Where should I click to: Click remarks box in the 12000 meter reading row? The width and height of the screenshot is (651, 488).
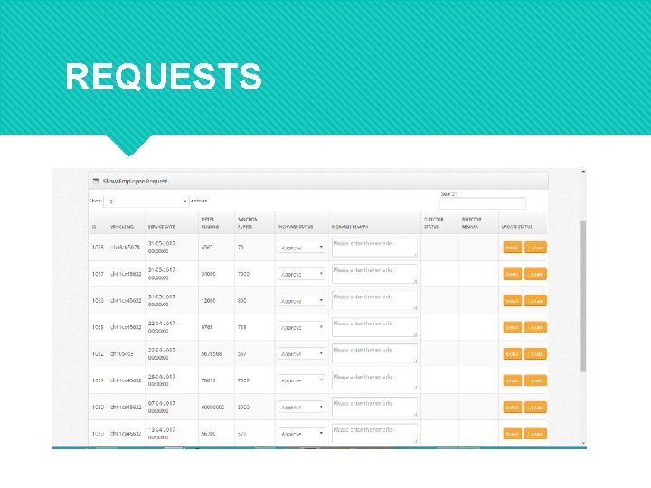374,300
